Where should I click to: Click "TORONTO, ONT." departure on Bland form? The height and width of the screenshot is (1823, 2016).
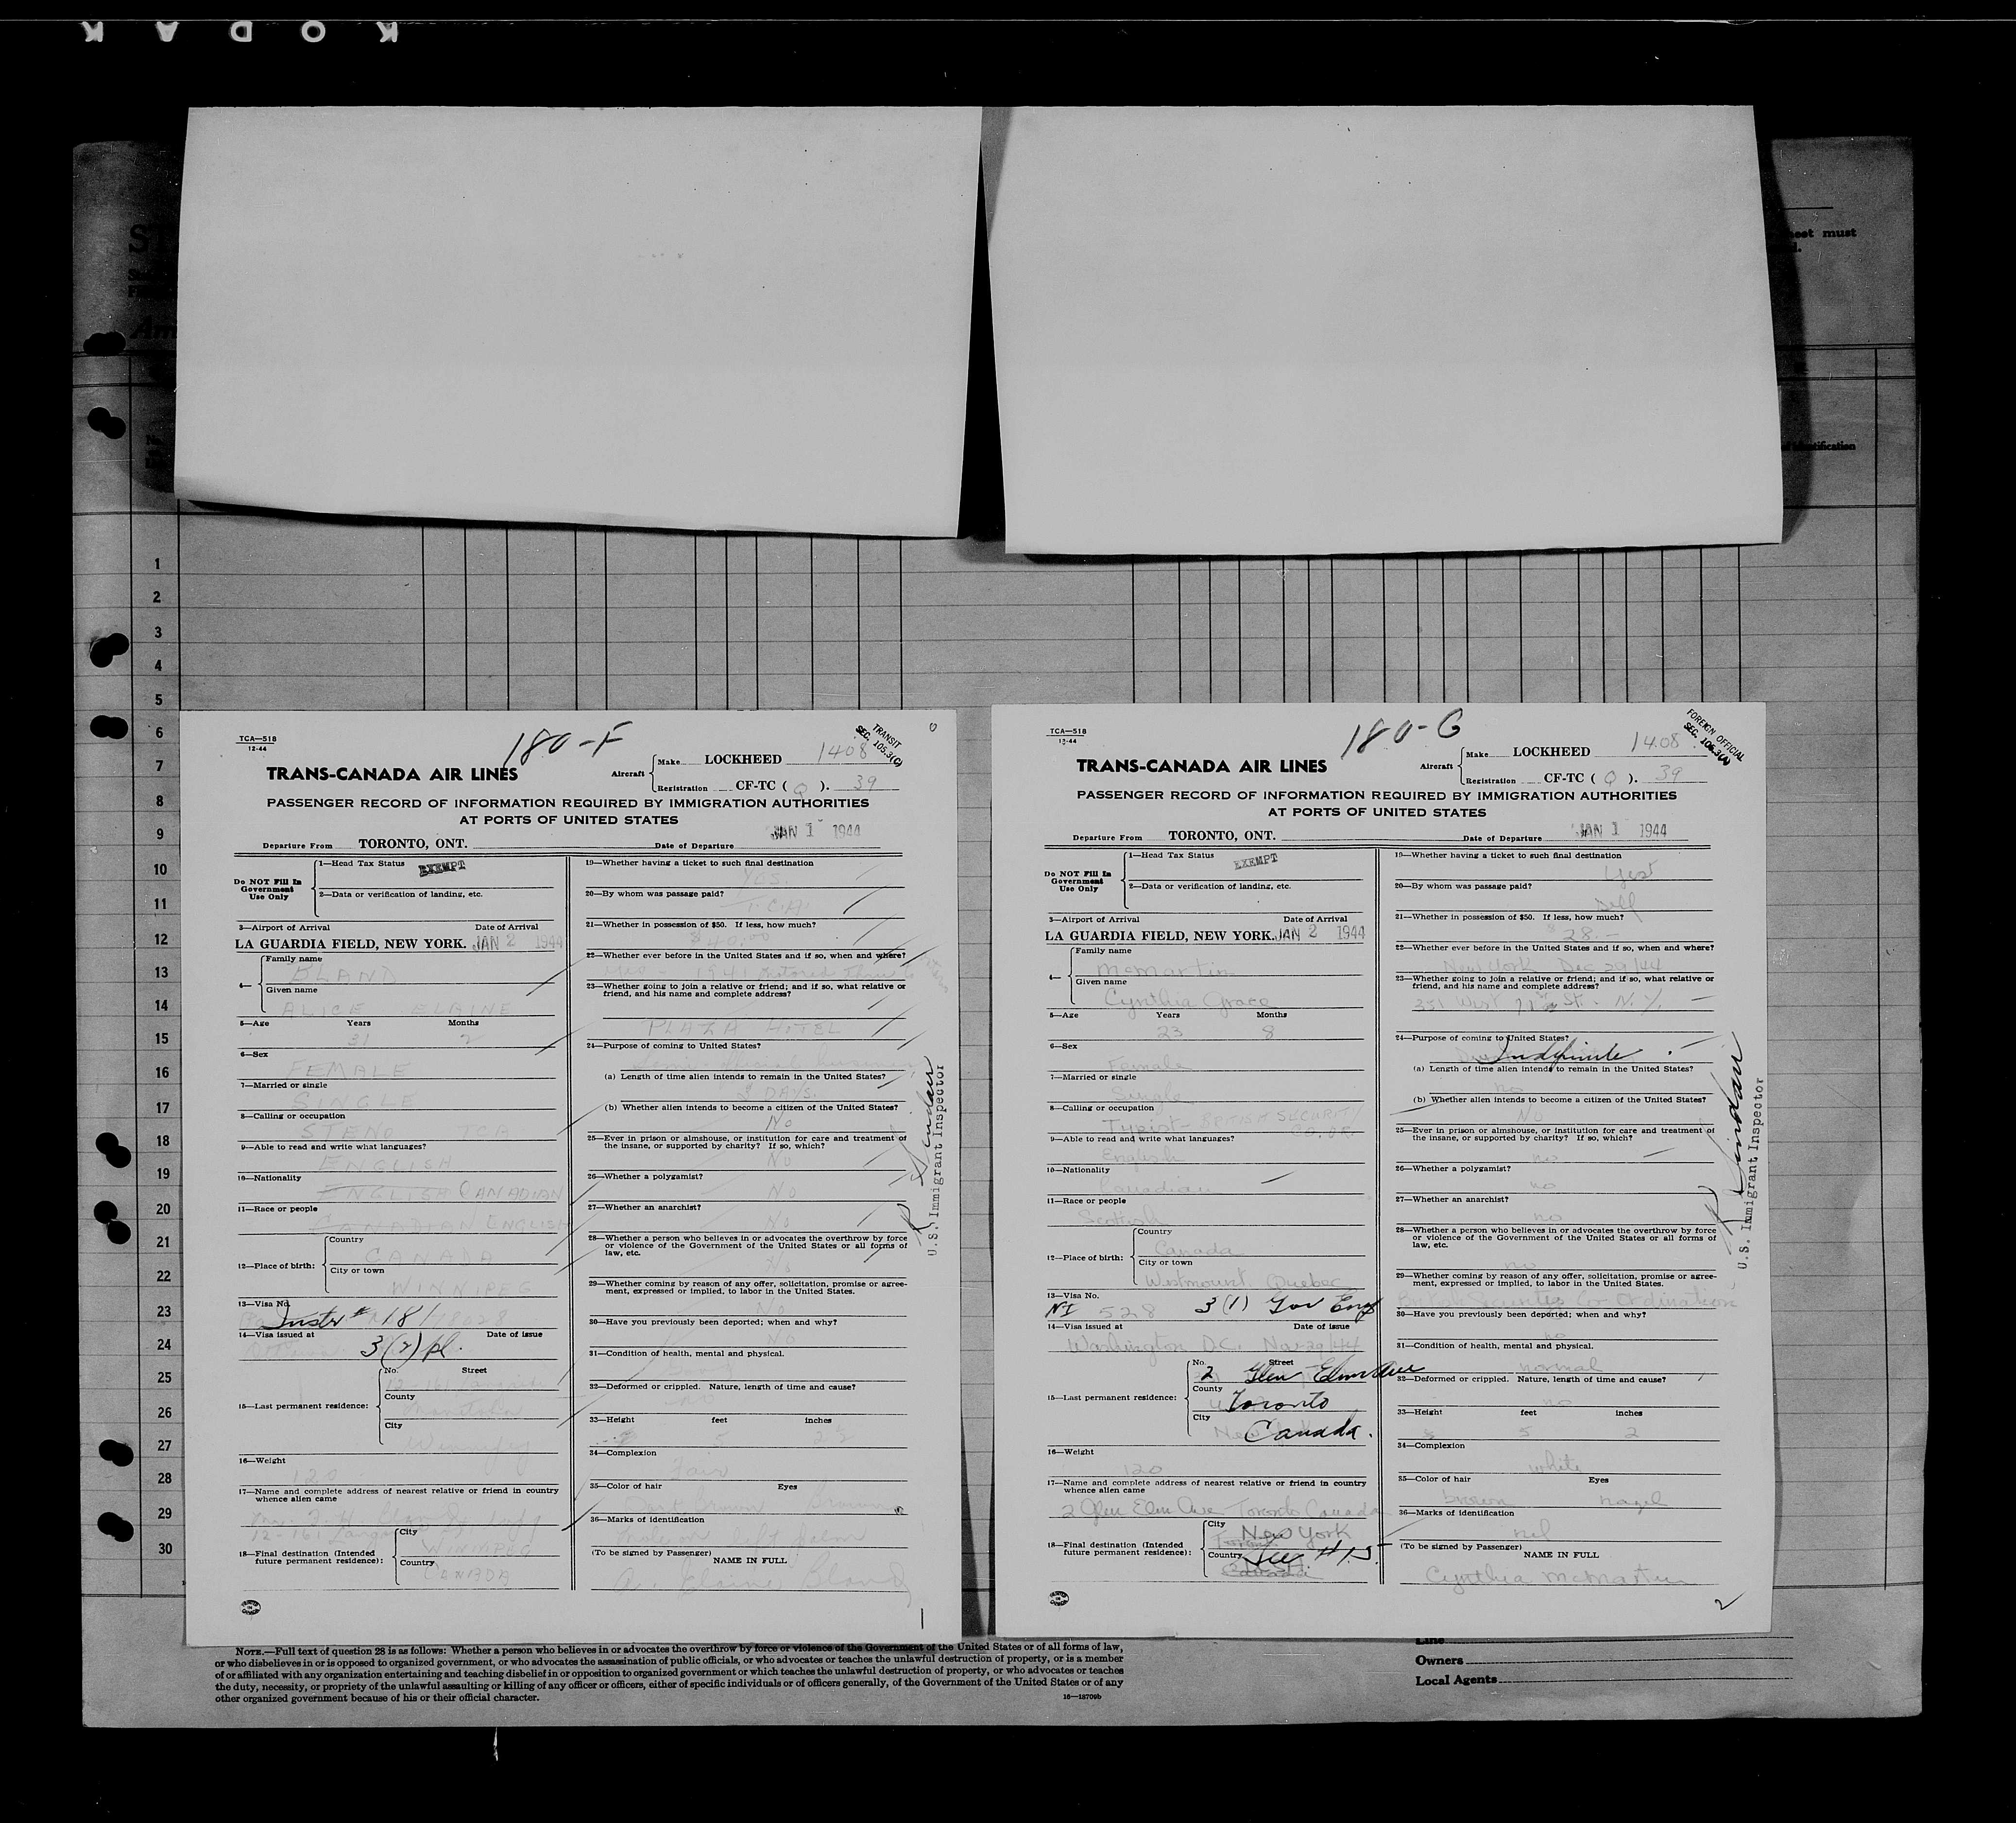[x=412, y=843]
